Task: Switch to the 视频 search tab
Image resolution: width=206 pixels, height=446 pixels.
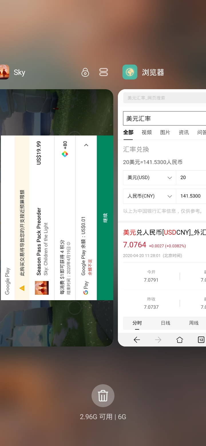Action: [x=147, y=132]
